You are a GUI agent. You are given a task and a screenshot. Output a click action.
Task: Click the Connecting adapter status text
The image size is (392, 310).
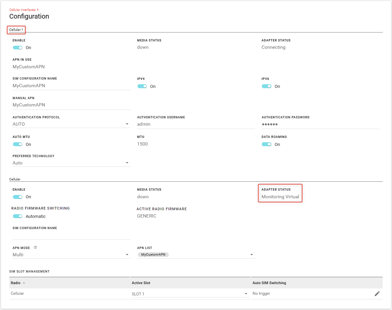click(x=273, y=47)
